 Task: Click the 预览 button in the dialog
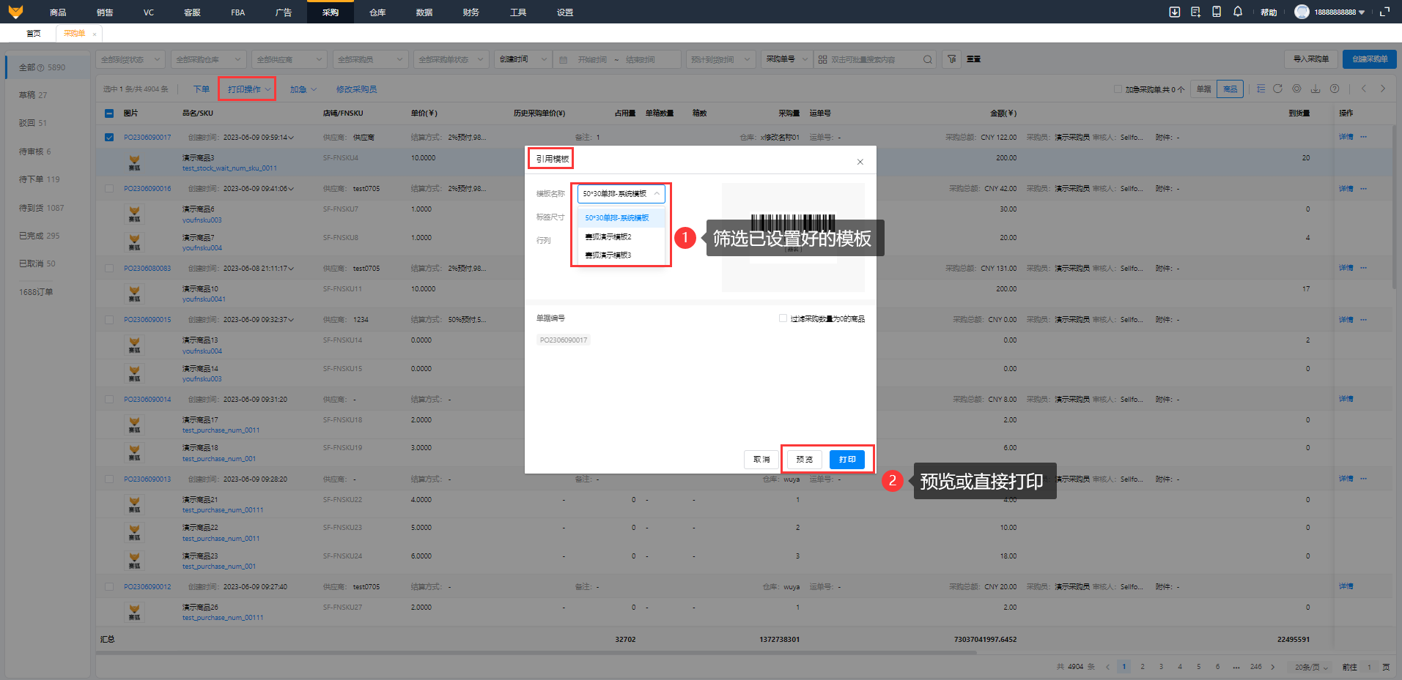tap(804, 460)
